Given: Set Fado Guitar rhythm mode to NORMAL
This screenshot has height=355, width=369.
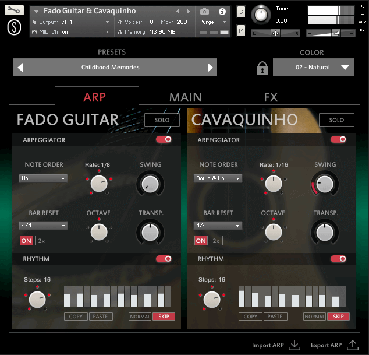Looking at the screenshot, I should (x=140, y=317).
